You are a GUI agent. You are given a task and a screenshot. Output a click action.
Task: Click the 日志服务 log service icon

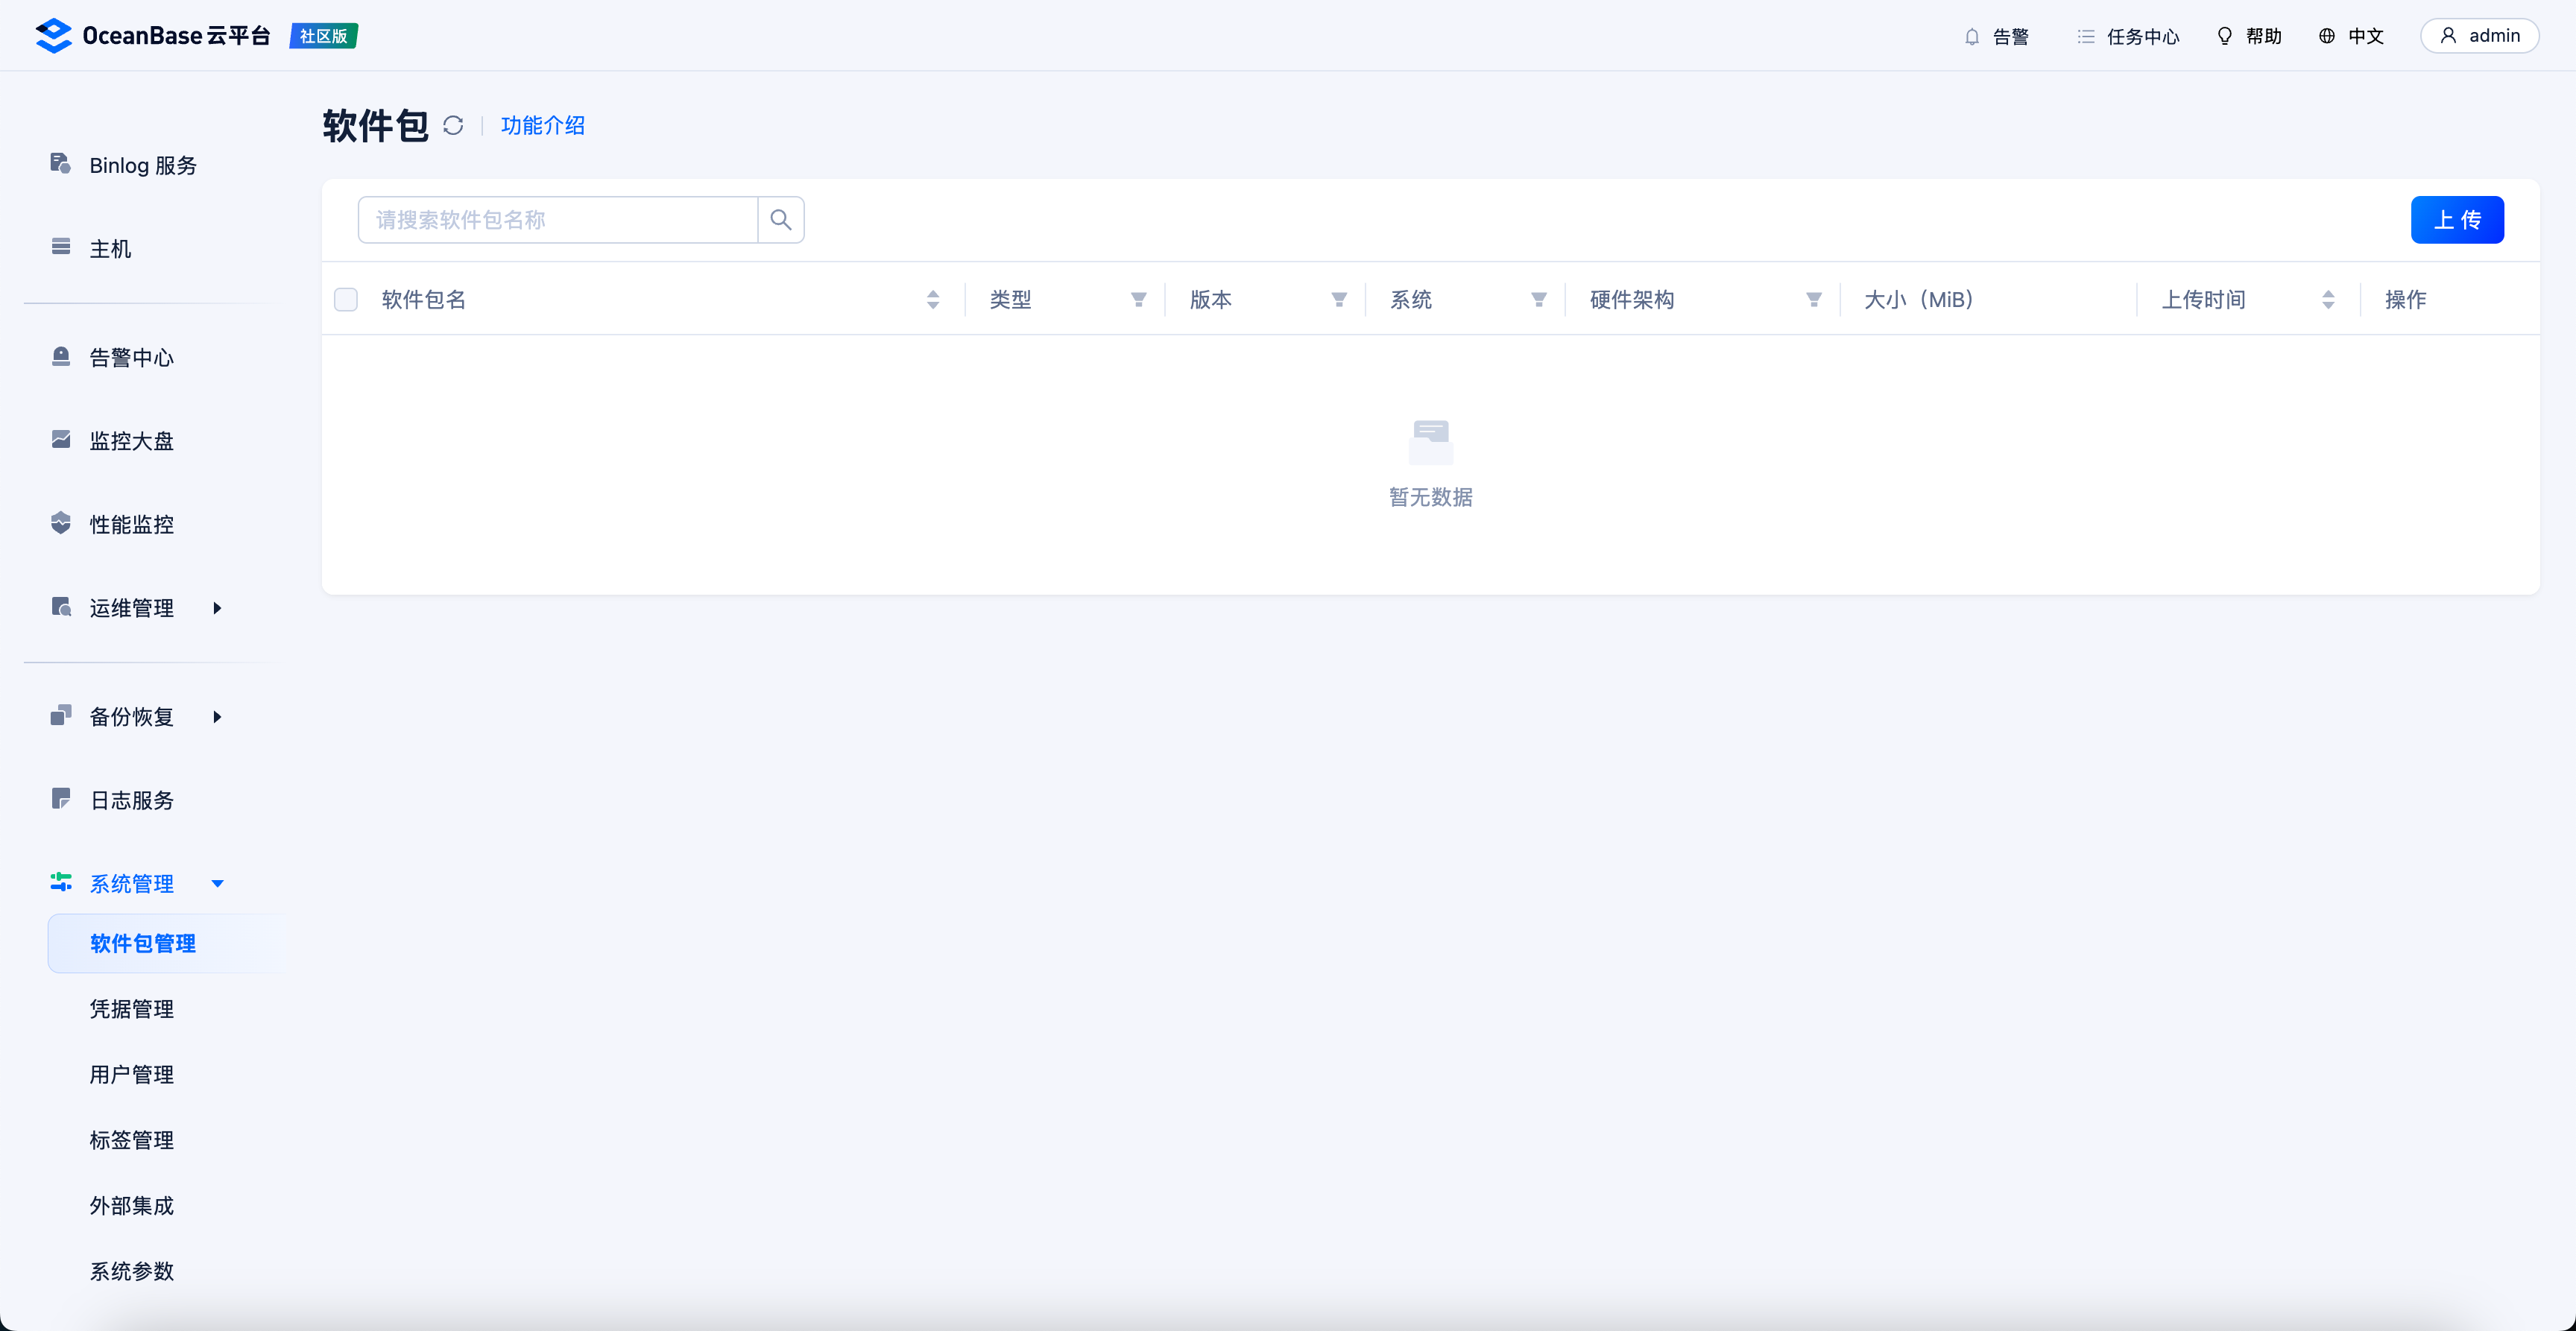[x=61, y=799]
